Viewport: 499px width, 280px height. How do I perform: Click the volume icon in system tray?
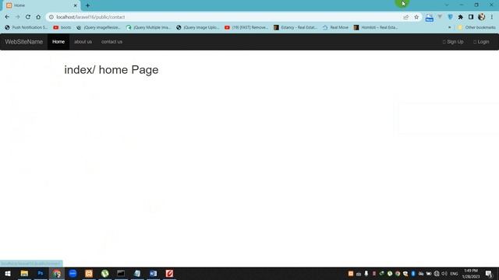(x=444, y=274)
